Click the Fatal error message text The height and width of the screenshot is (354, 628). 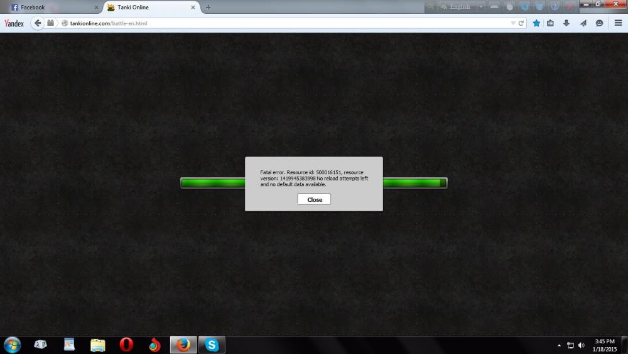coord(314,179)
